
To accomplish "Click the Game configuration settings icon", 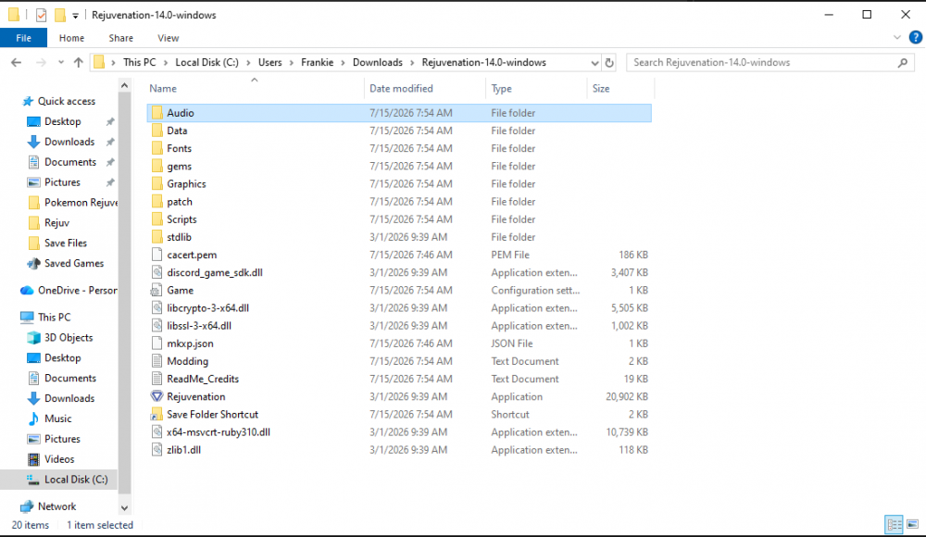I will coord(156,290).
